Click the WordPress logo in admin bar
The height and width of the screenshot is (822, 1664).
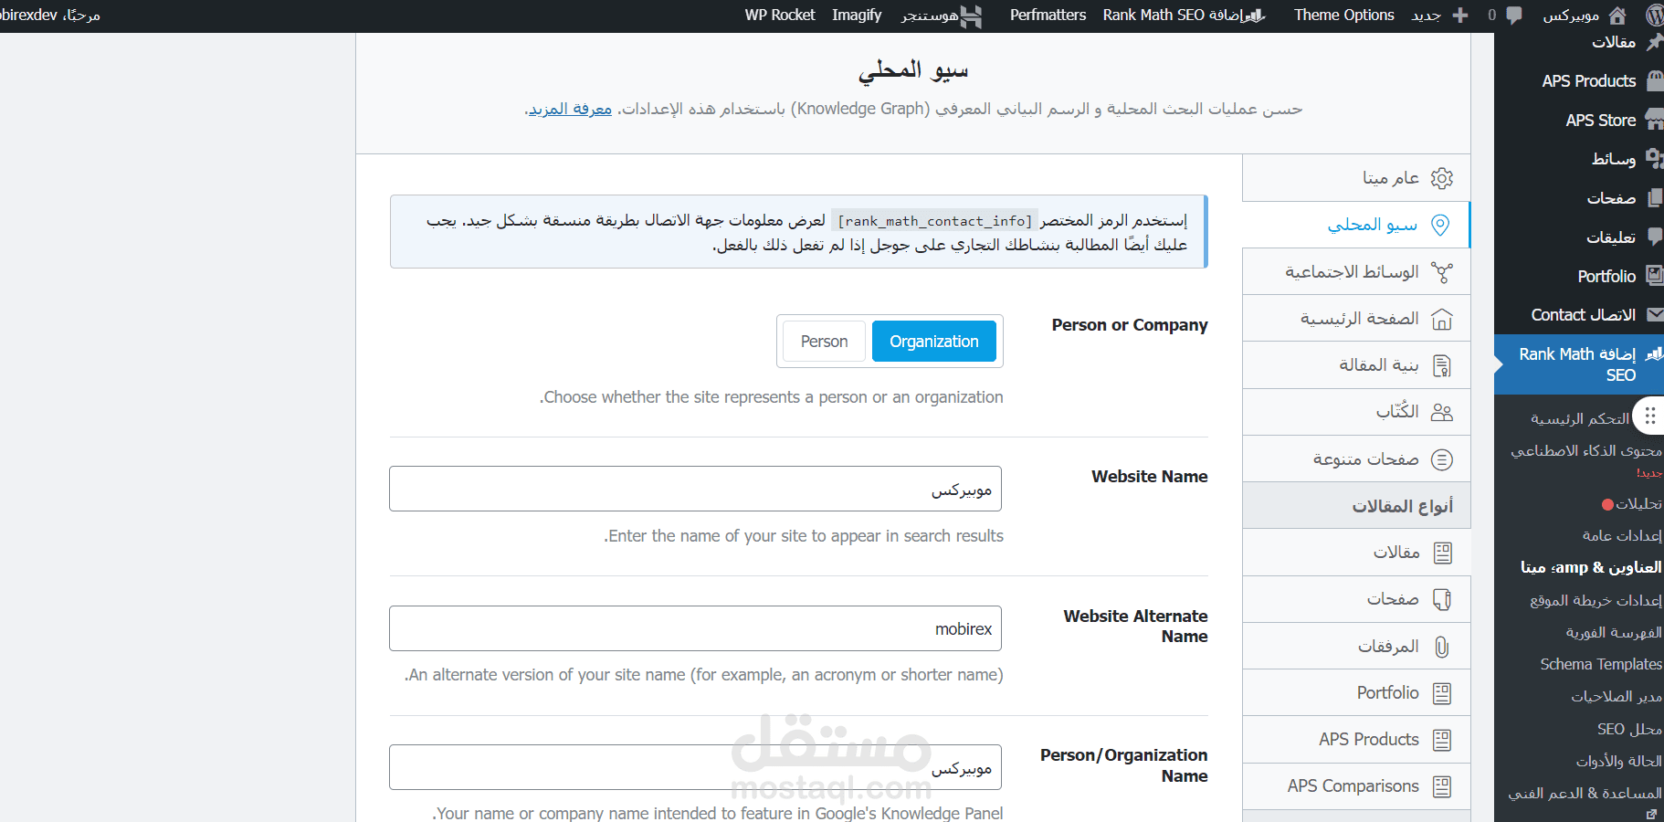click(x=1654, y=15)
